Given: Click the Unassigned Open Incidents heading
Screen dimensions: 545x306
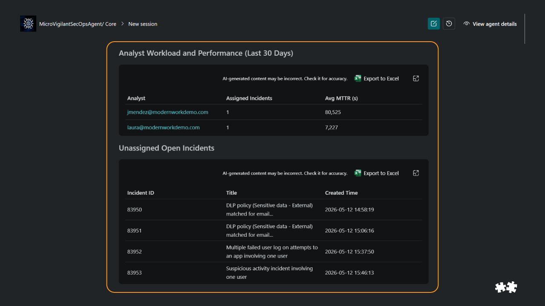Looking at the screenshot, I should (x=166, y=148).
